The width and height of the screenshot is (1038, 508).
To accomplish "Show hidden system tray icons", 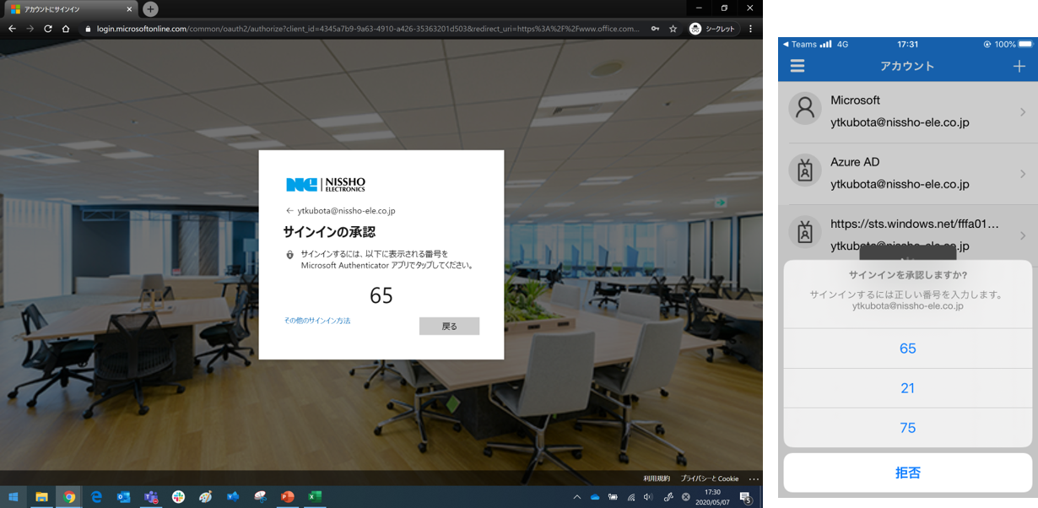I will (577, 497).
